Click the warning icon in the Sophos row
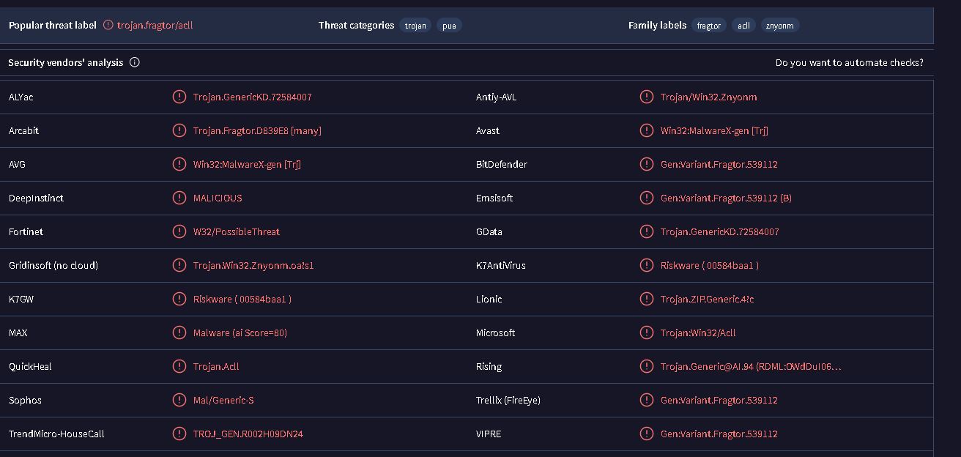The height and width of the screenshot is (457, 961). pyautogui.click(x=179, y=400)
